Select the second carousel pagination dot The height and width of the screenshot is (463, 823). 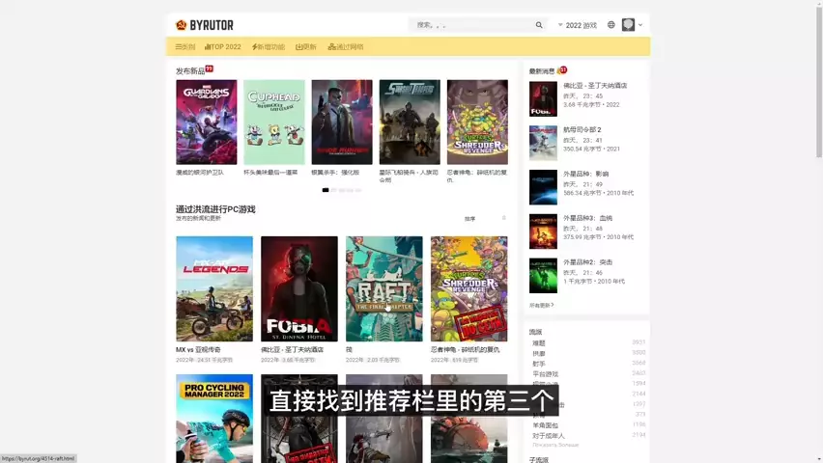(x=334, y=190)
